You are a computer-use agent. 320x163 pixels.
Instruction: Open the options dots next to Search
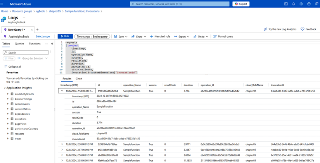pyautogui.click(x=50, y=52)
